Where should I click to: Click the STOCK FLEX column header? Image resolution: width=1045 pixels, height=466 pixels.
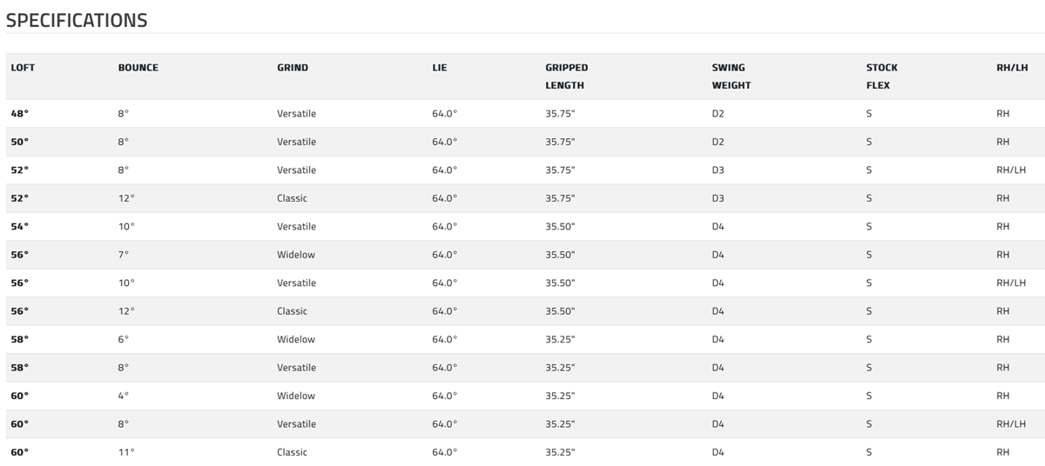pos(881,77)
